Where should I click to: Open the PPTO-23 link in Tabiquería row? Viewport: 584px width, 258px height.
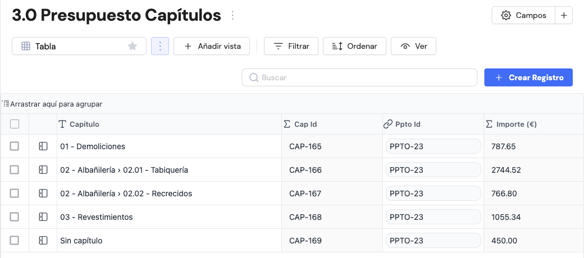pos(434,170)
